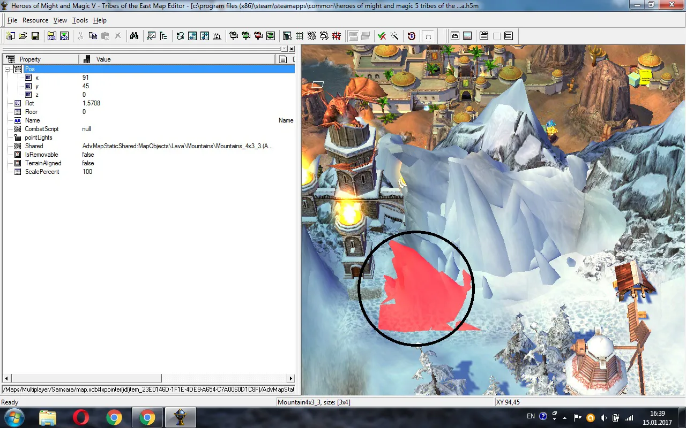686x428 pixels.
Task: Select the y property value 45
Action: [86, 86]
